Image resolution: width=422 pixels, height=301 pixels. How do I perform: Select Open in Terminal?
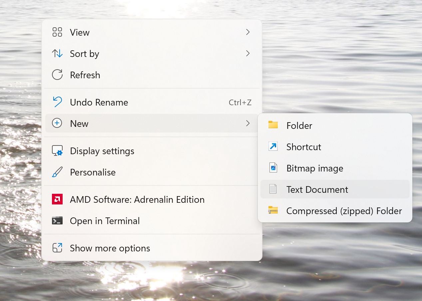[x=152, y=221]
